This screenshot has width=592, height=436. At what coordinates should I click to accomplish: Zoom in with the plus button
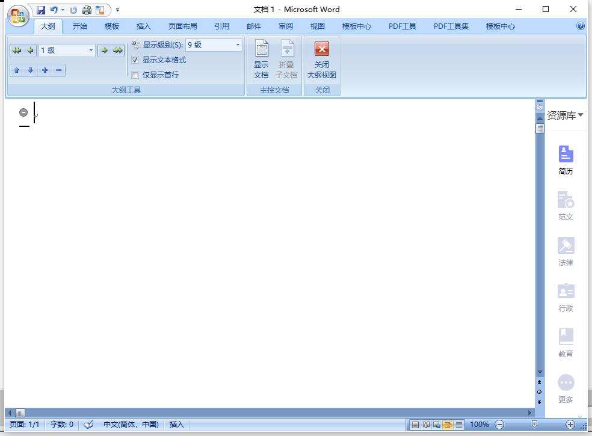pyautogui.click(x=570, y=425)
